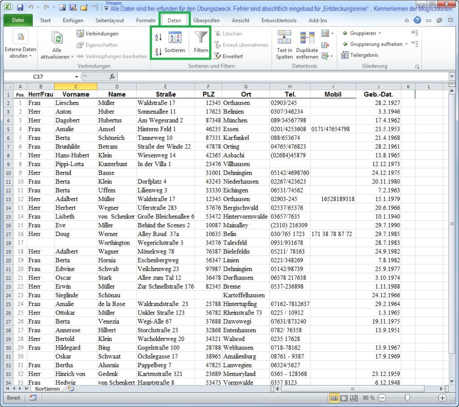459x407 pixels.
Task: Select the Sortieren sheet tab
Action: click(x=47, y=389)
